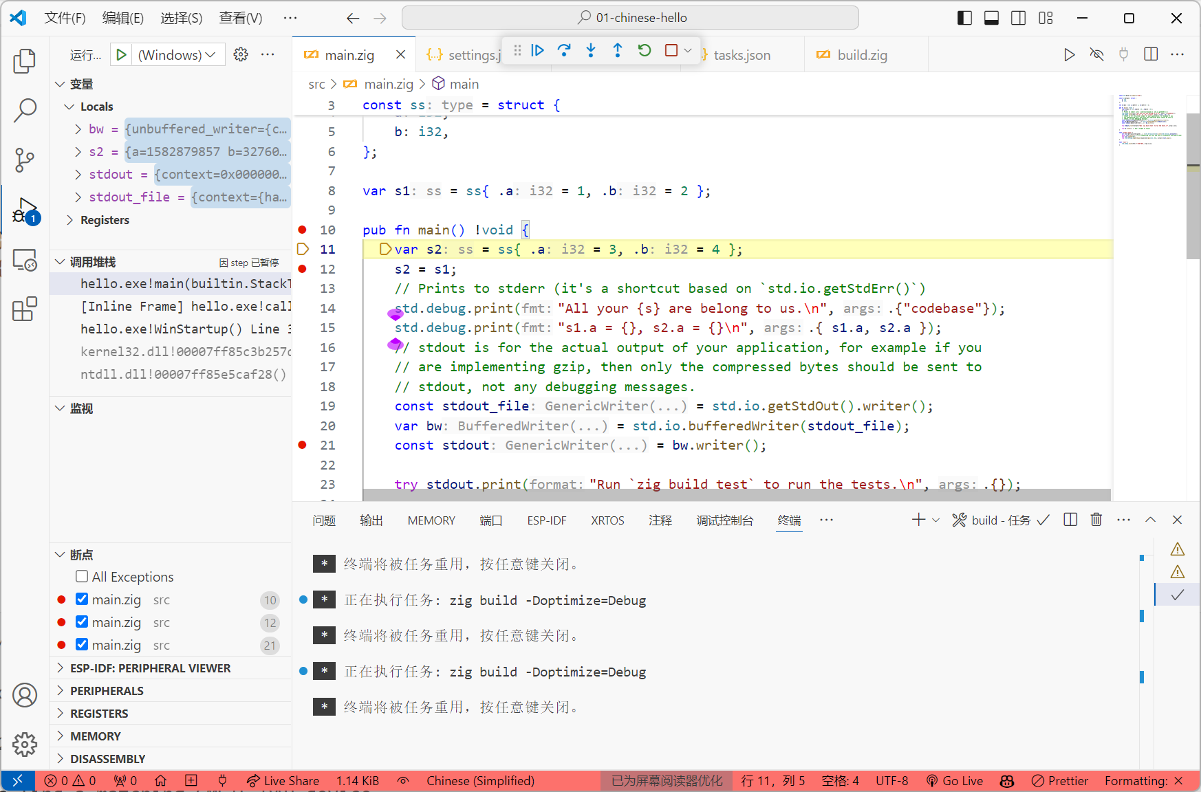Expand the ESP-IDF: PERIPHERAL VIEWER section
Image resolution: width=1201 pixels, height=792 pixels.
pos(150,668)
